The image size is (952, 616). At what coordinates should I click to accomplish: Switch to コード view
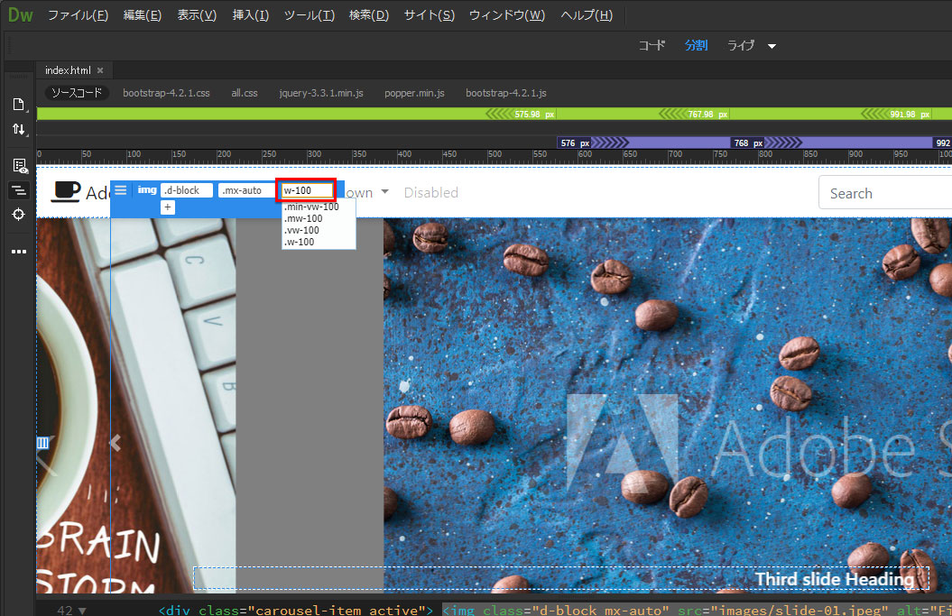pyautogui.click(x=652, y=45)
